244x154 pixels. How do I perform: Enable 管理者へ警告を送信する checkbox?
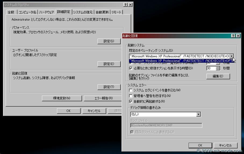click(131, 96)
